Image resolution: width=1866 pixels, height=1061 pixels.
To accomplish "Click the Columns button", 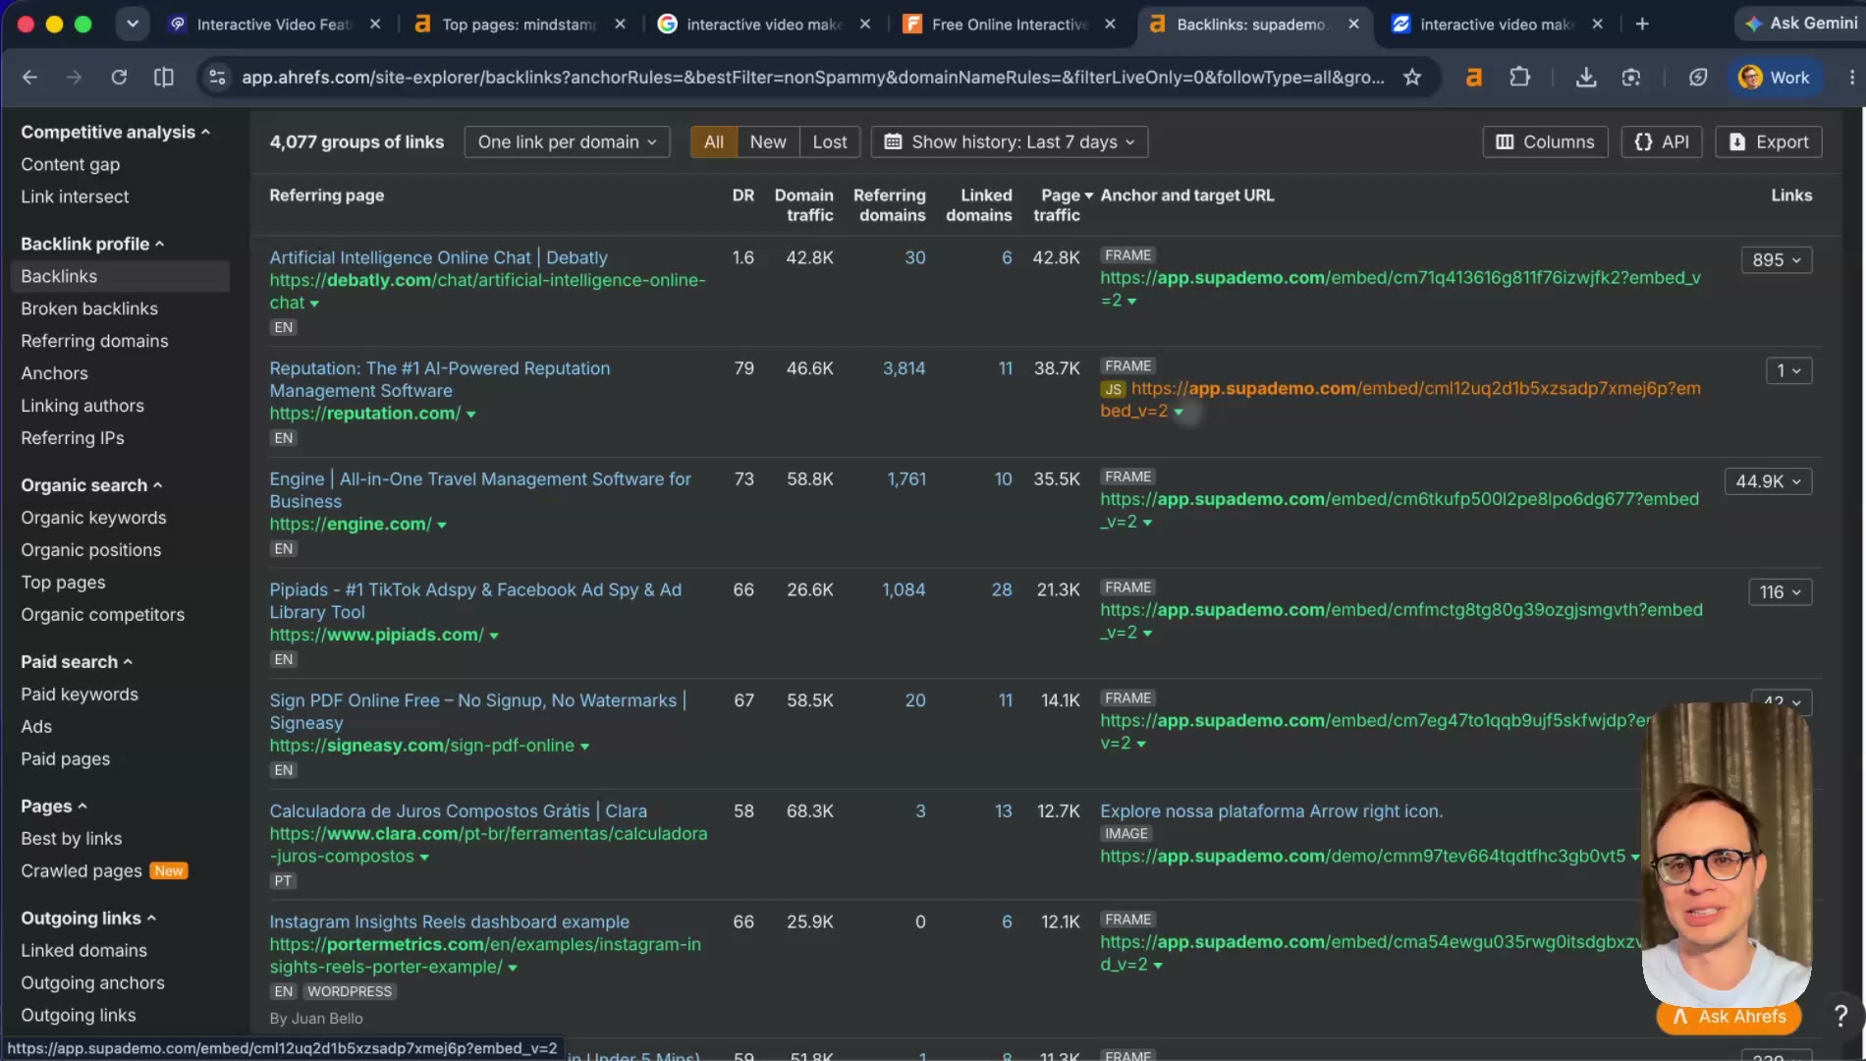I will click(1545, 141).
